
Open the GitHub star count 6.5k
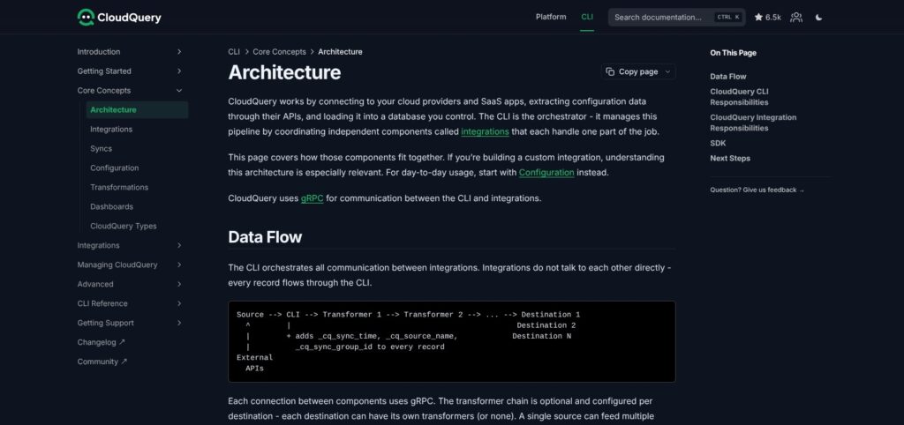point(767,18)
